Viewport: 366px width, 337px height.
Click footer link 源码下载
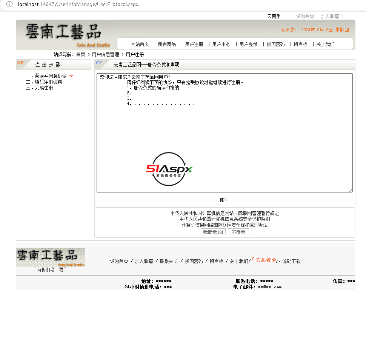point(291,261)
